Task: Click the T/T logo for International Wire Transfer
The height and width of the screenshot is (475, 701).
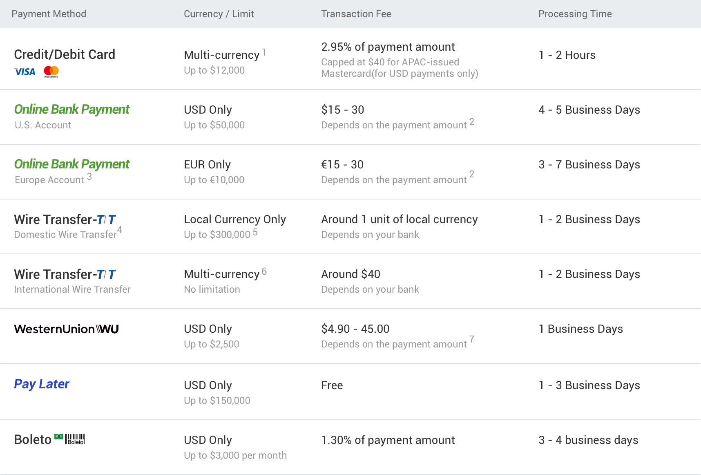Action: coord(106,274)
